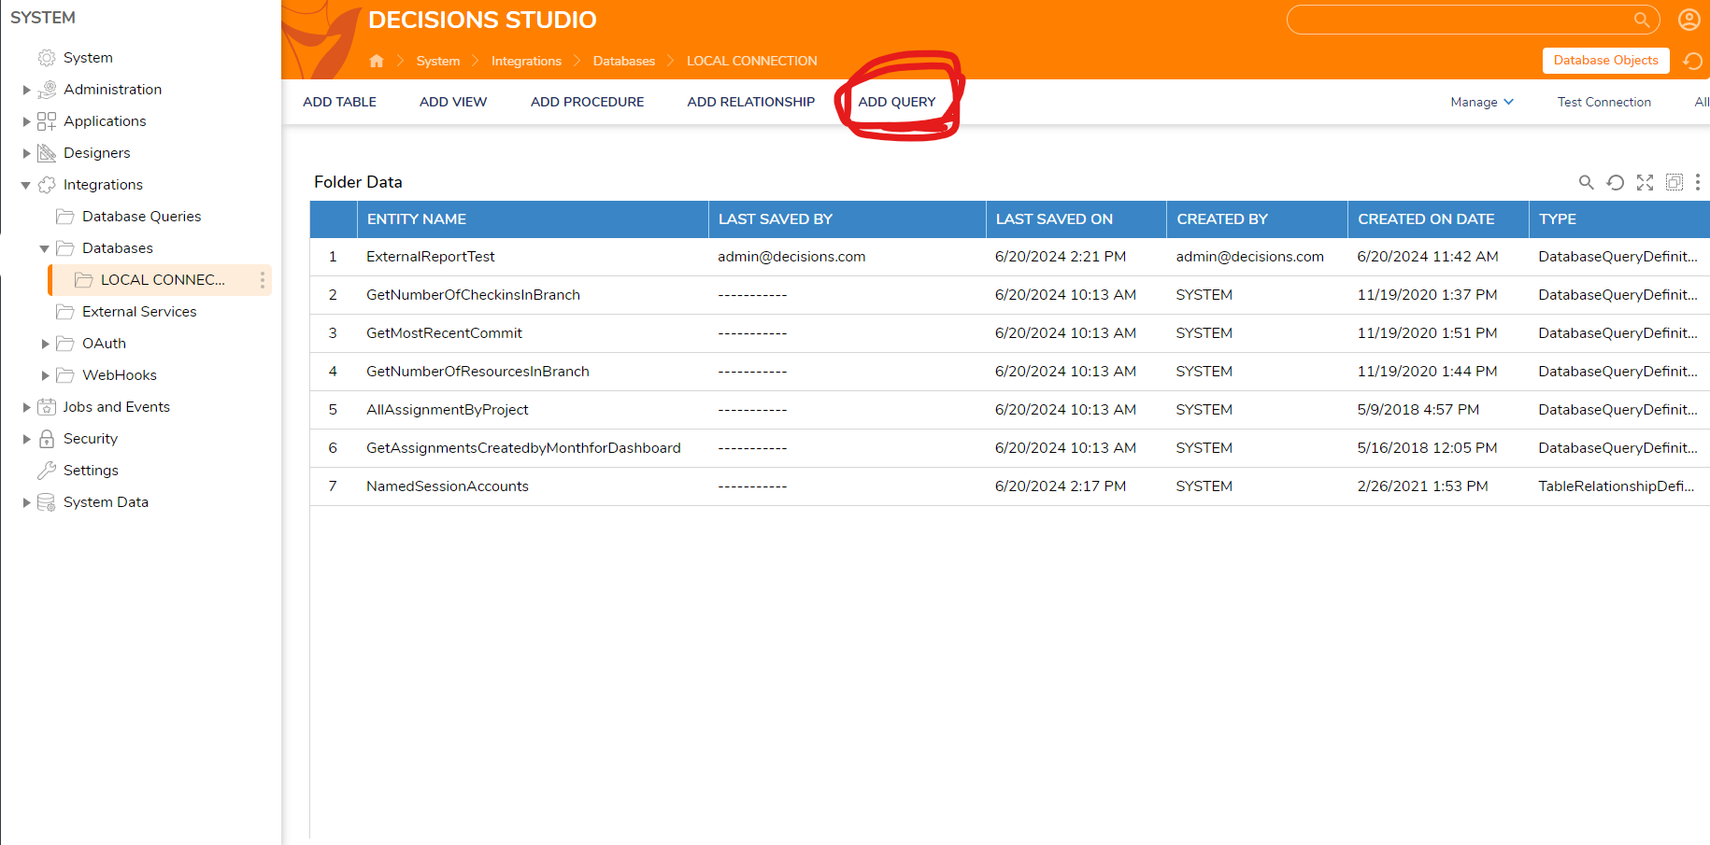
Task: Select the GetNumberOfResourcesInBranch row
Action: (x=1010, y=372)
